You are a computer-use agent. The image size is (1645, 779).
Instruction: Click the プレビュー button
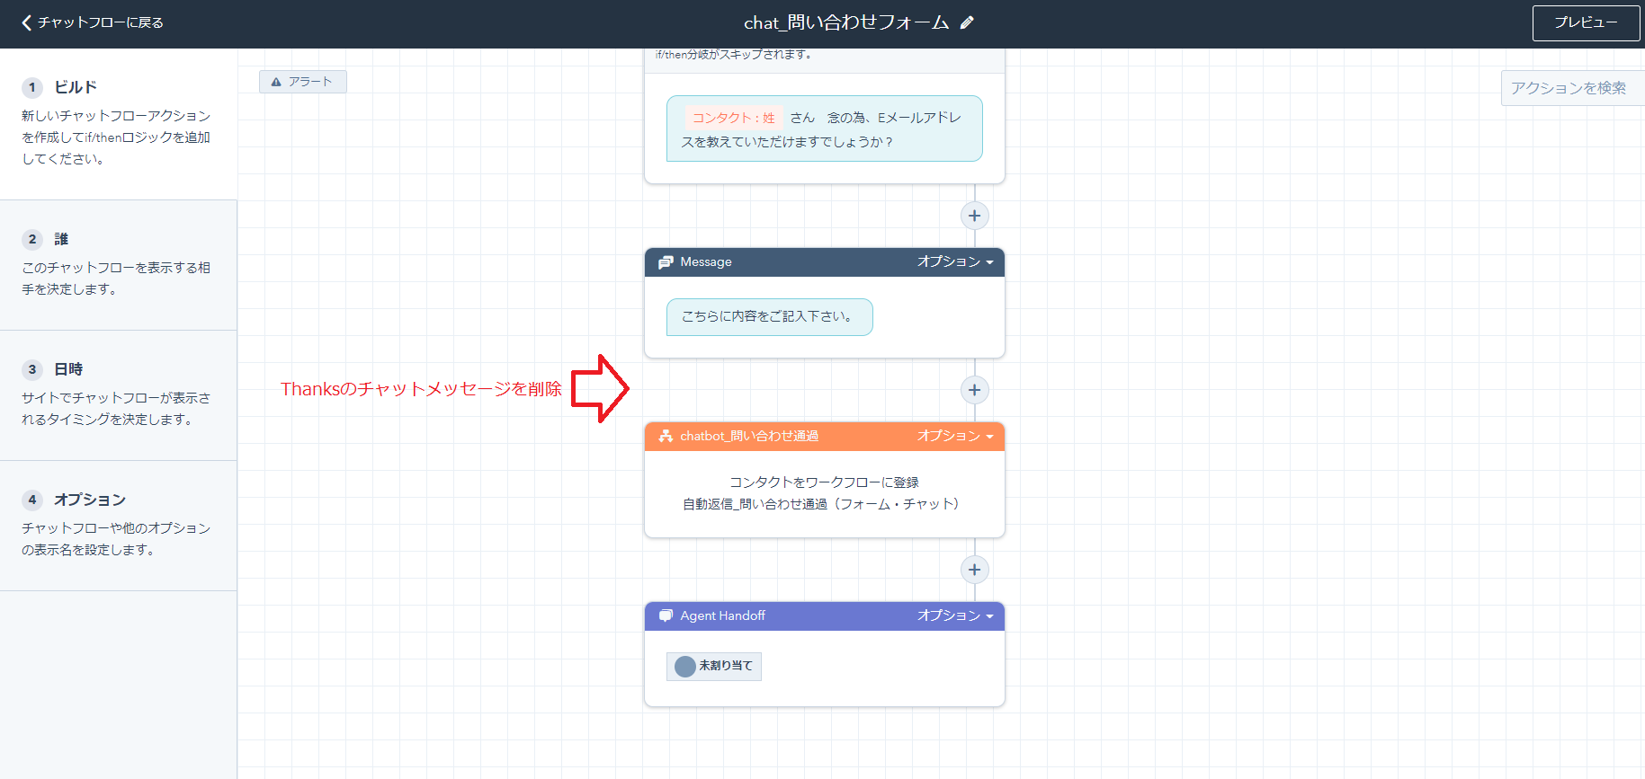pyautogui.click(x=1586, y=23)
